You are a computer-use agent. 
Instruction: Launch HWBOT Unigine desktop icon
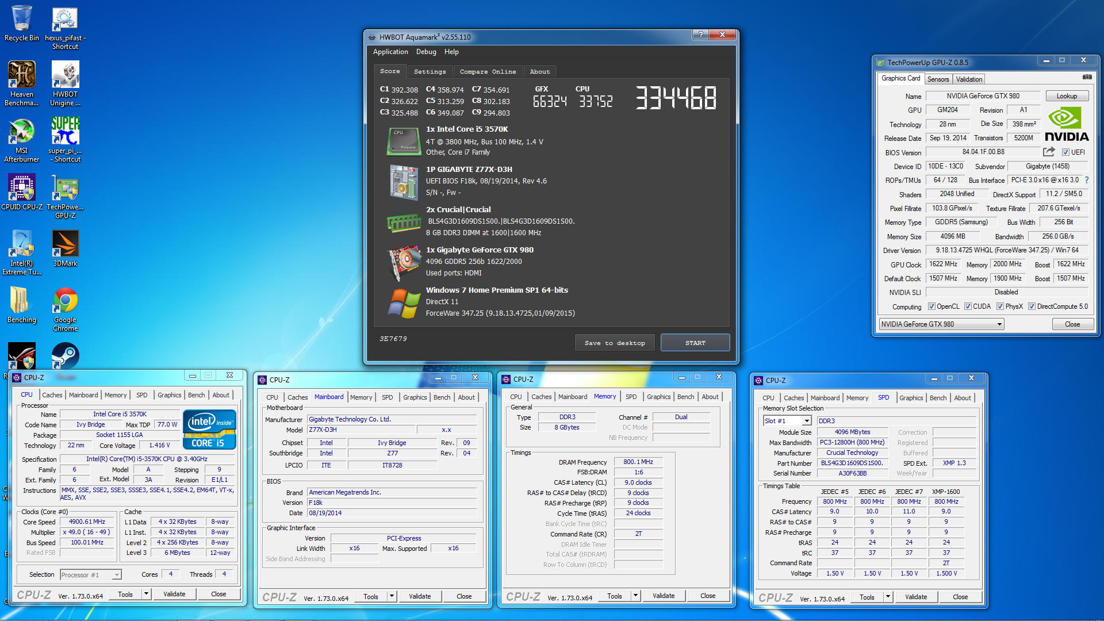(65, 83)
